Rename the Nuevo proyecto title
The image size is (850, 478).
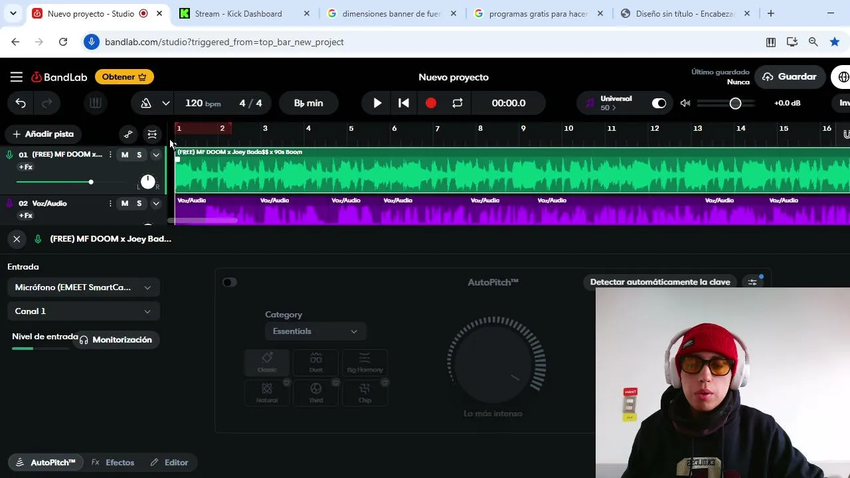[x=454, y=77]
